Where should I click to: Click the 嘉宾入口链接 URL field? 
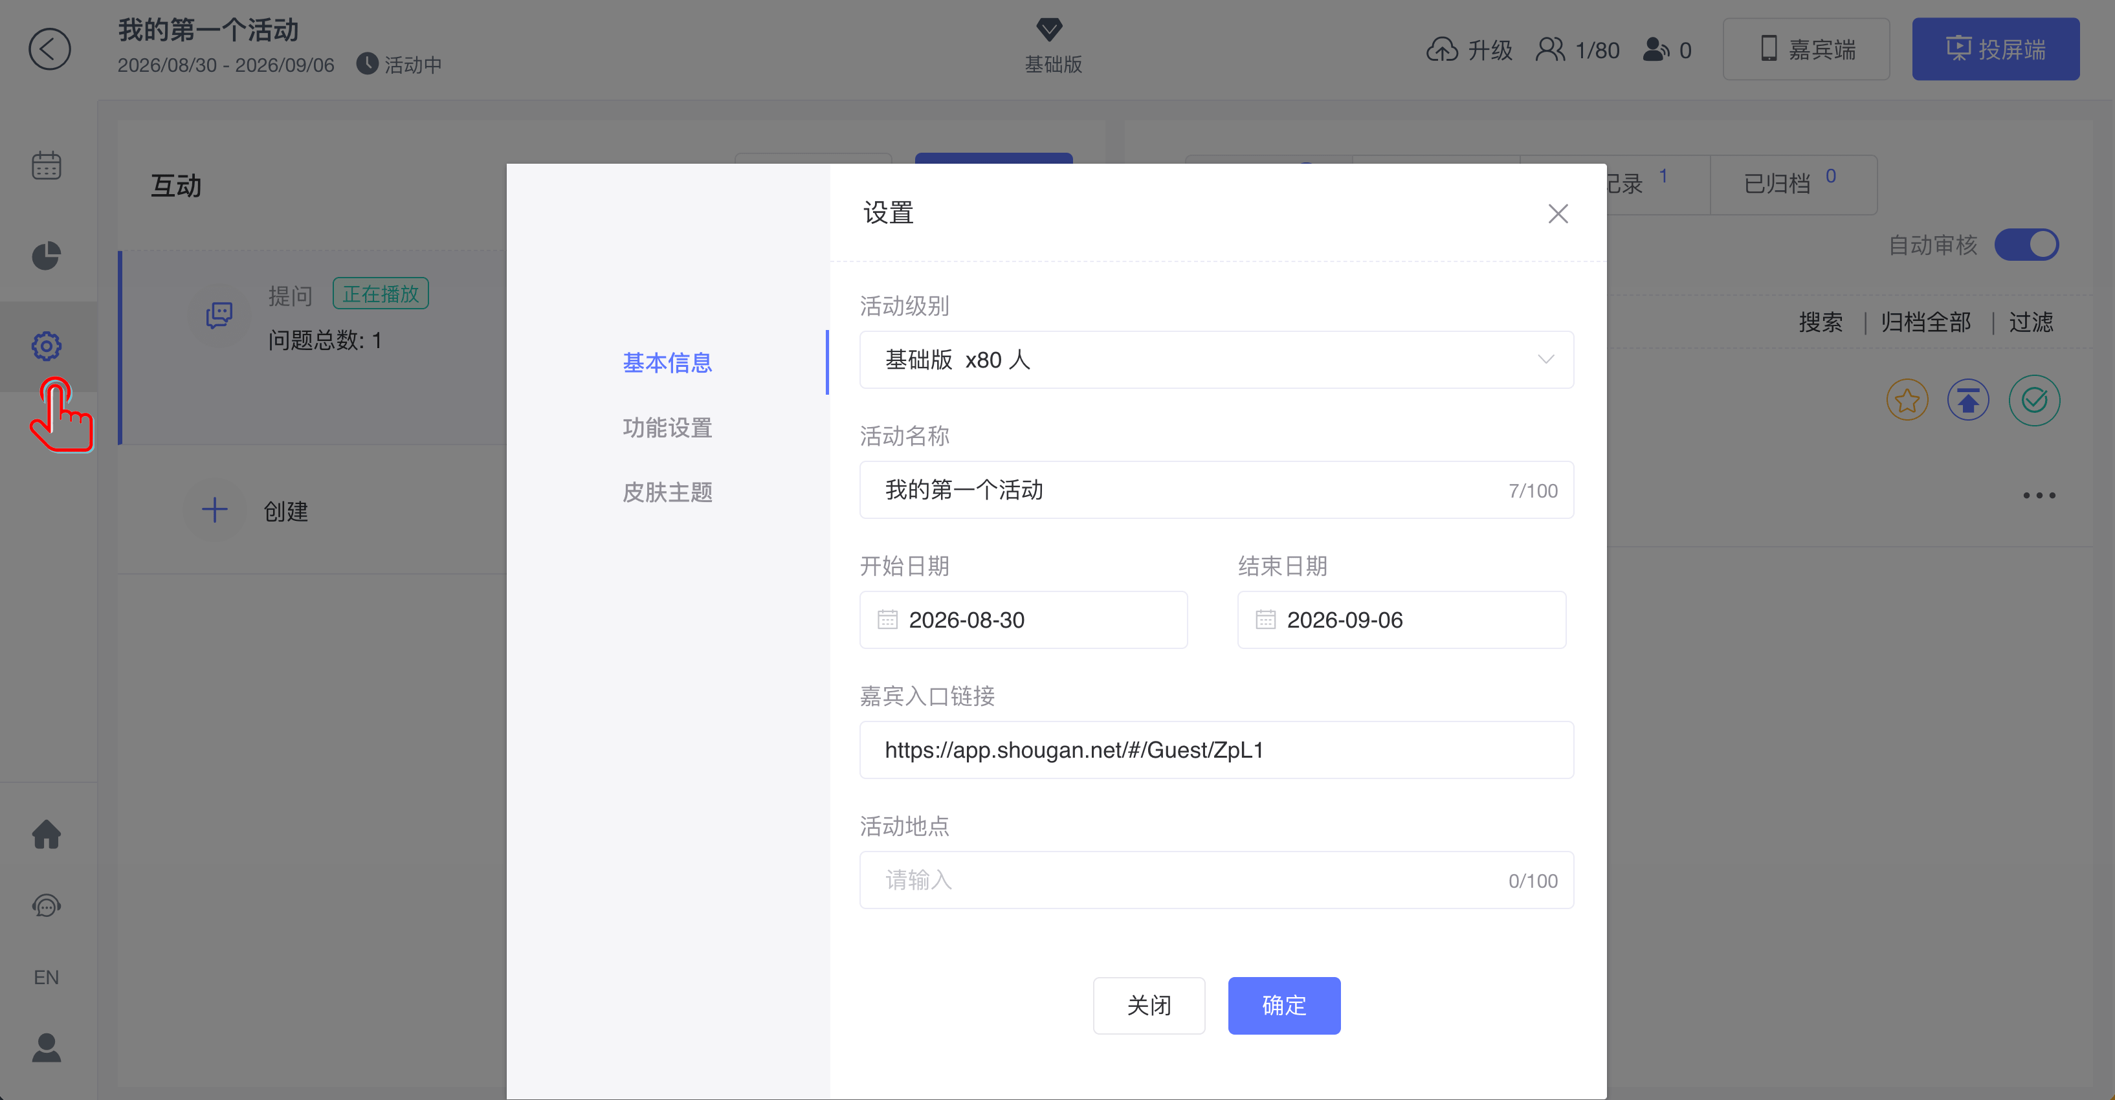pyautogui.click(x=1216, y=749)
